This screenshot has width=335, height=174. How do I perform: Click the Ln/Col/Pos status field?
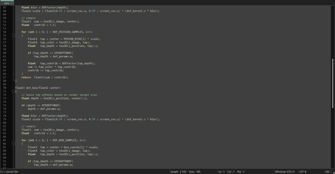pos(232,172)
